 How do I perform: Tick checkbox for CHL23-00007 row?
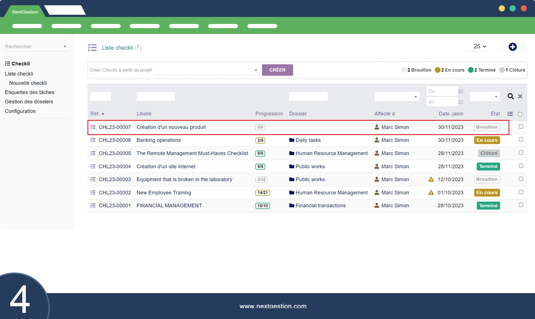tap(521, 127)
